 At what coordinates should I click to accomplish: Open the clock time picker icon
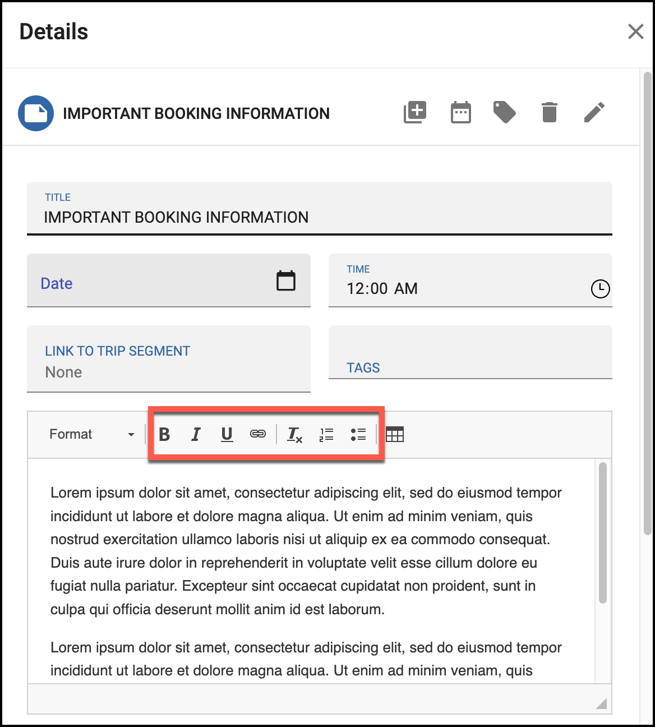[601, 289]
